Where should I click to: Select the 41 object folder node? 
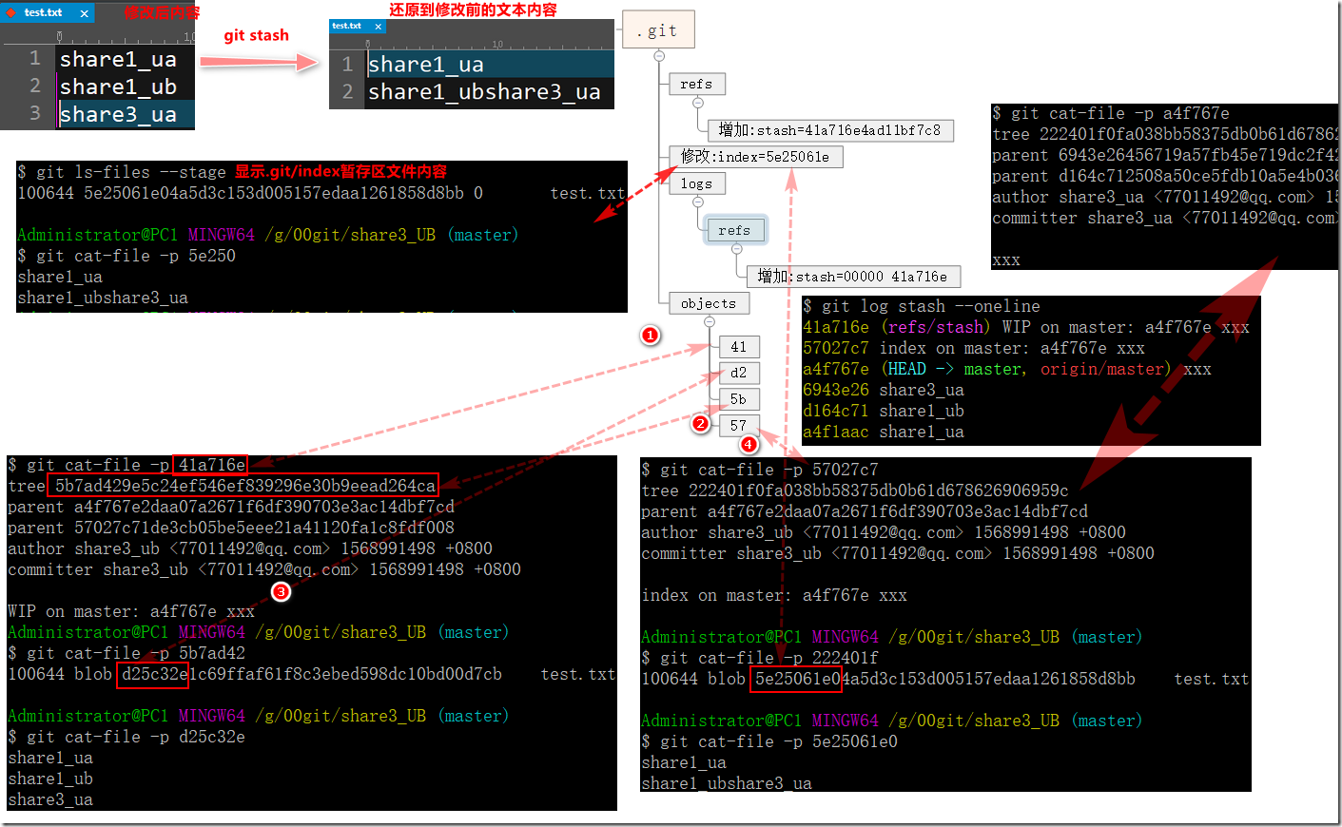click(x=739, y=347)
